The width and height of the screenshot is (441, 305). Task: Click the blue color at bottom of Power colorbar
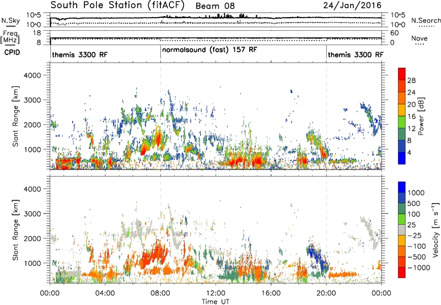point(402,158)
